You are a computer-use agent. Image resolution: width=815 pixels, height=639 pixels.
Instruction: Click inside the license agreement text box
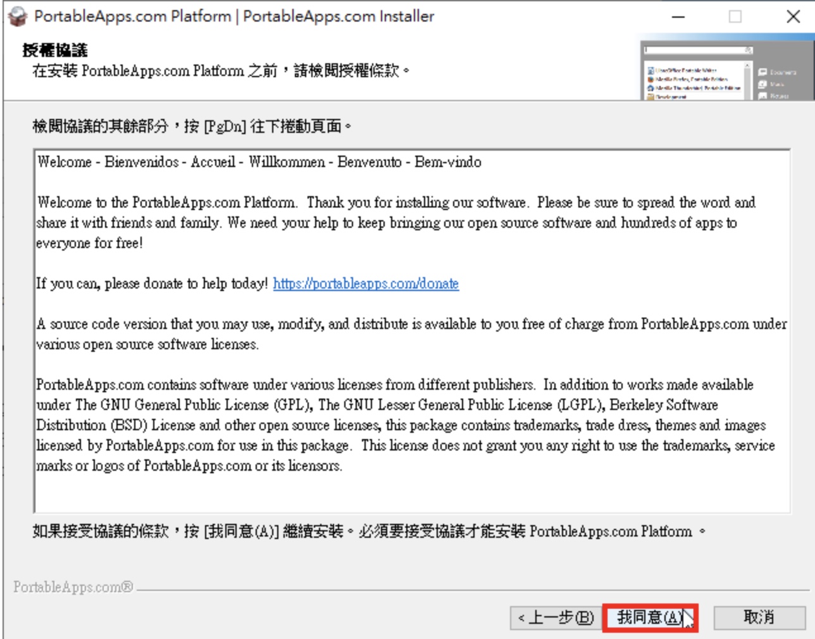(x=412, y=331)
